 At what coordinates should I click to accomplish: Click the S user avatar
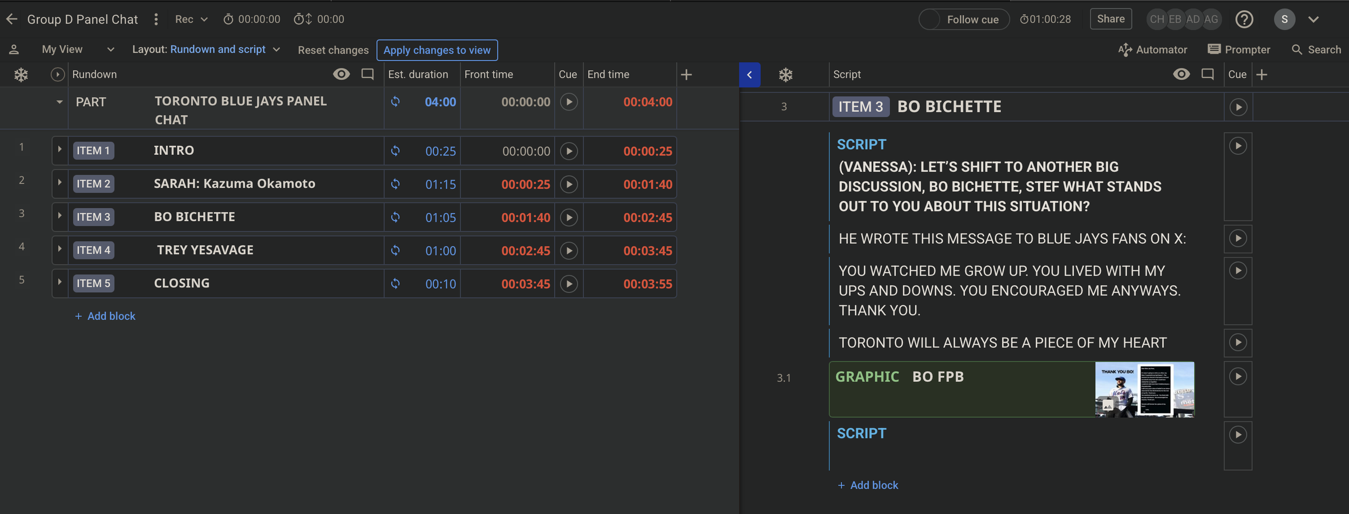1284,19
